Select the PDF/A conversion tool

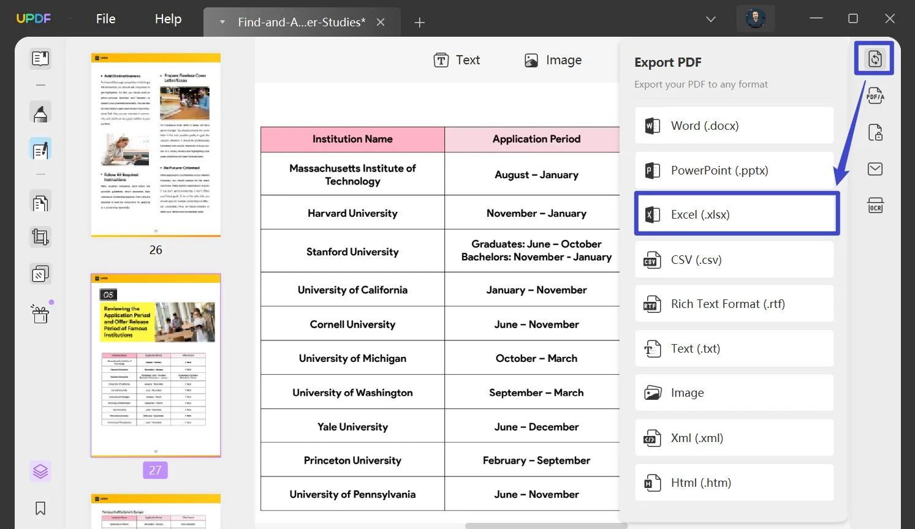pyautogui.click(x=875, y=96)
